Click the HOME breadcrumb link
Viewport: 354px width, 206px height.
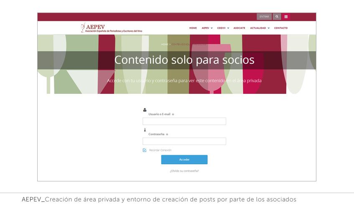165,44
